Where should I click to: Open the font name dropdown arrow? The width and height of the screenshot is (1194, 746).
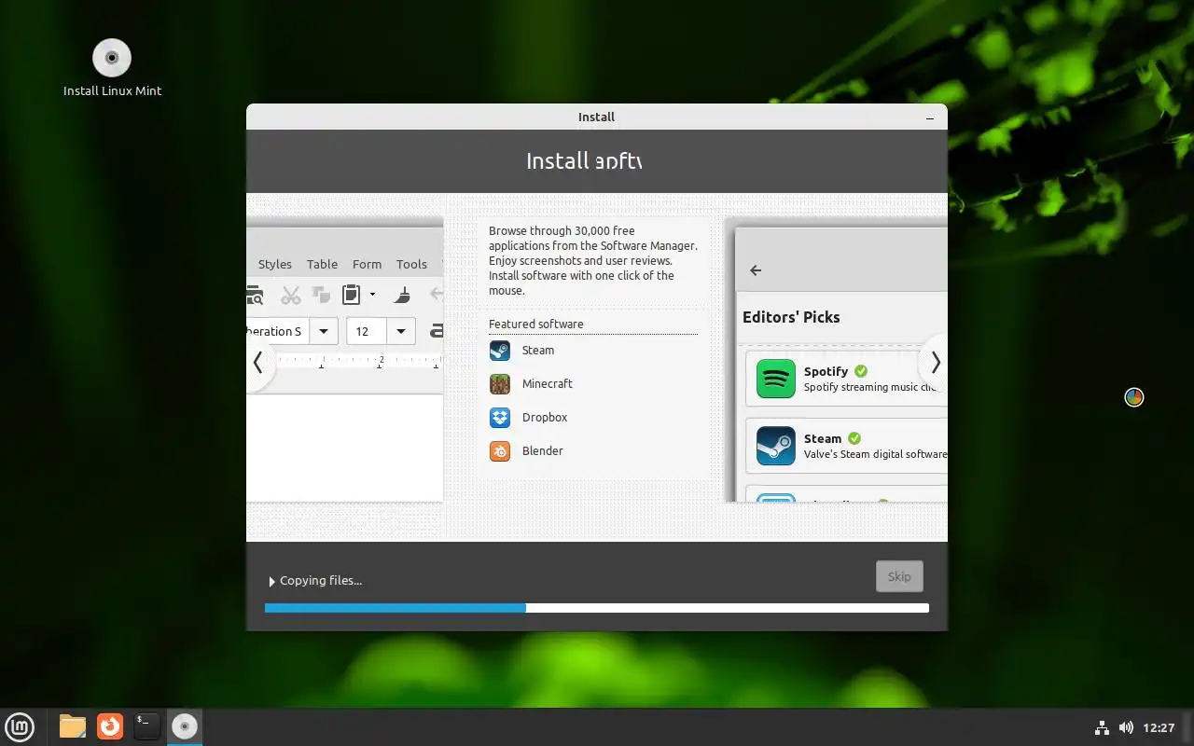point(323,331)
